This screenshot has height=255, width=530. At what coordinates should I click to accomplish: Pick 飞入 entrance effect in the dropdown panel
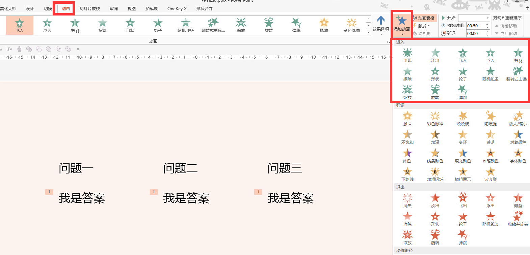pos(463,55)
